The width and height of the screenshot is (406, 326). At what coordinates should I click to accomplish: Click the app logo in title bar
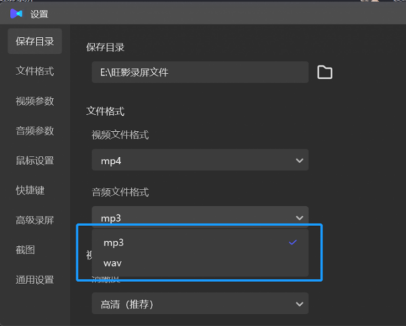[16, 14]
